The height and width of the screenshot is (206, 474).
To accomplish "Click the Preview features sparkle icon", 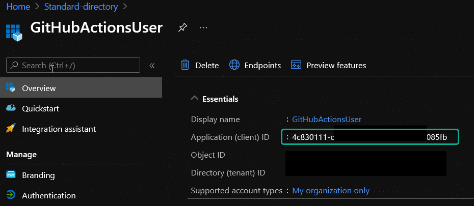I will point(296,65).
